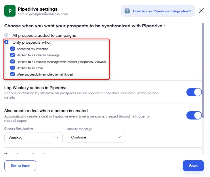Screen dimensions: 210x177
Task: Open the Choose the pipeline Waalaxy dropdown
Action: click(x=33, y=138)
